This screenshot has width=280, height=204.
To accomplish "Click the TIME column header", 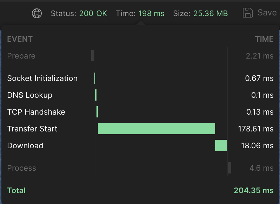I will coord(264,39).
